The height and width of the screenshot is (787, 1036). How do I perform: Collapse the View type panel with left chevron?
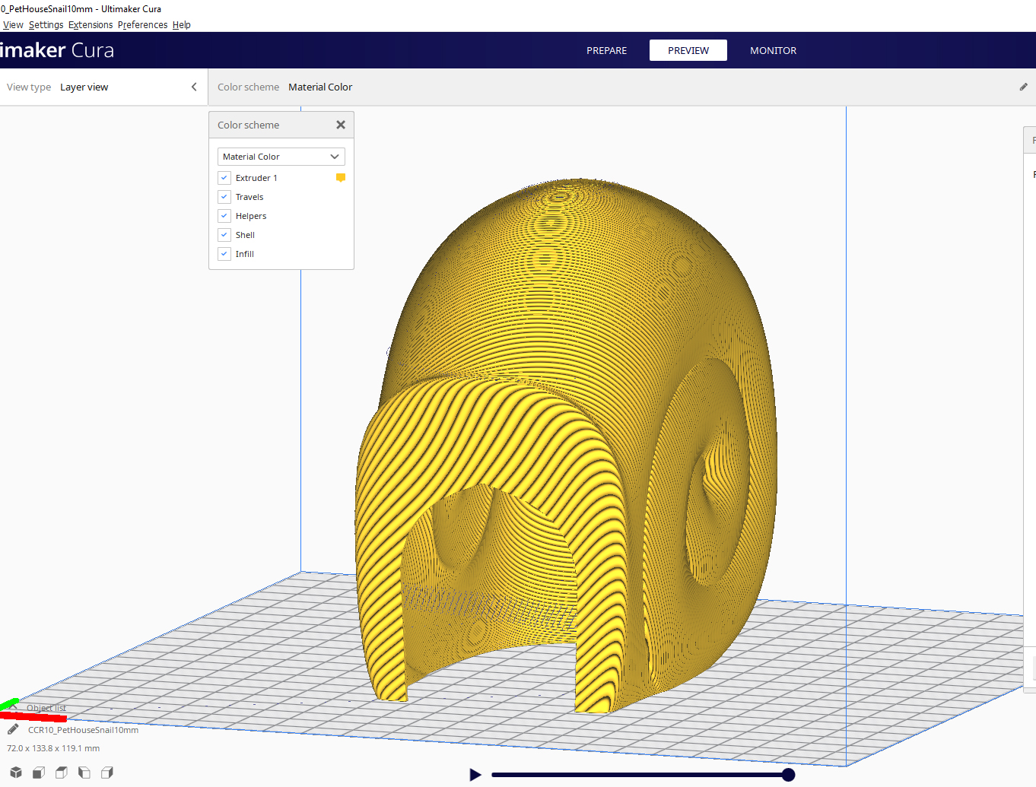193,87
